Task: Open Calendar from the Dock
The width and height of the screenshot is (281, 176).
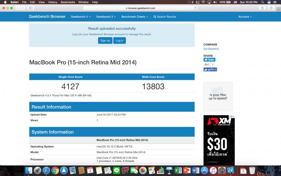Action: pos(90,170)
